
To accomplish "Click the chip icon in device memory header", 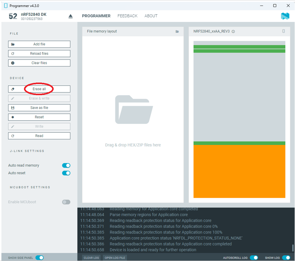I will click(283, 31).
